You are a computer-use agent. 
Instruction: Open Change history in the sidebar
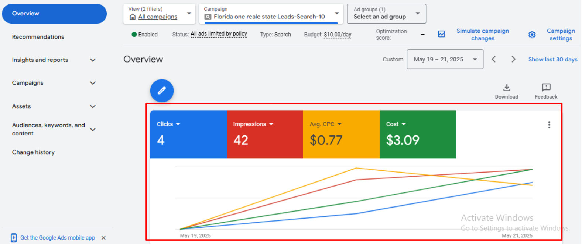click(33, 152)
